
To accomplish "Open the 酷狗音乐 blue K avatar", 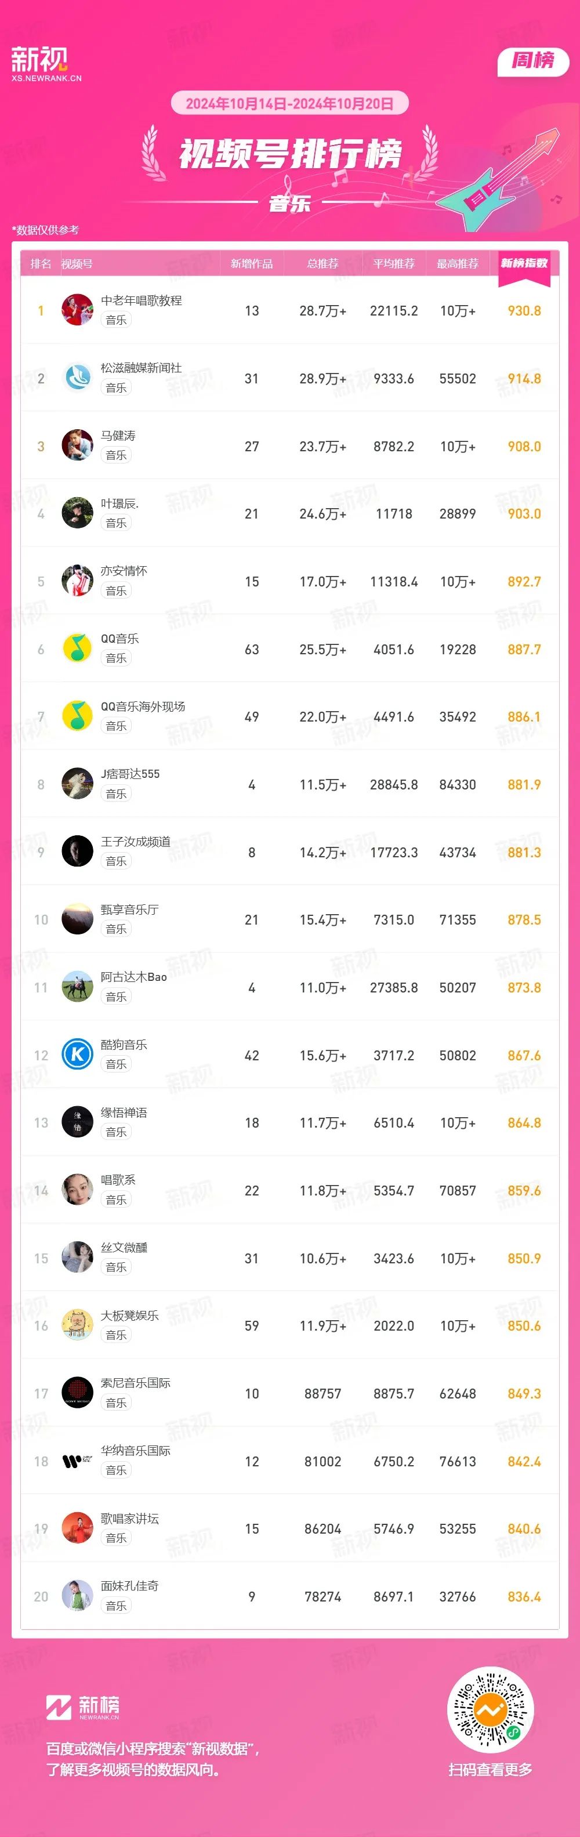I will 77,1054.
